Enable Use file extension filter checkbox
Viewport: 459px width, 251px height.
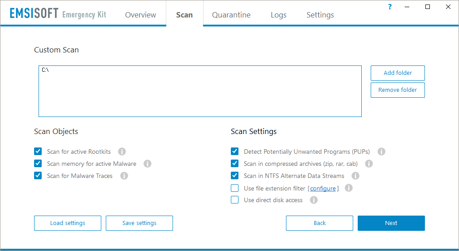point(234,188)
